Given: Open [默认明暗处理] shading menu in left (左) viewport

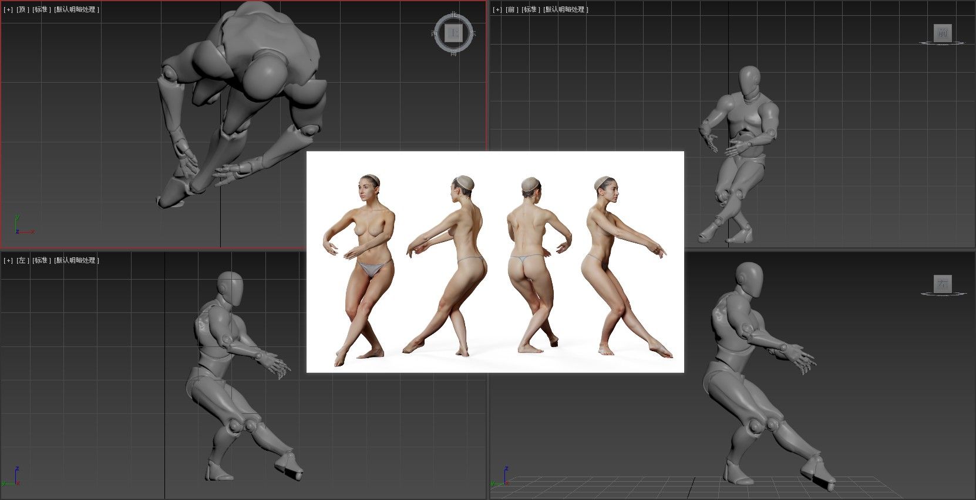Looking at the screenshot, I should (76, 260).
